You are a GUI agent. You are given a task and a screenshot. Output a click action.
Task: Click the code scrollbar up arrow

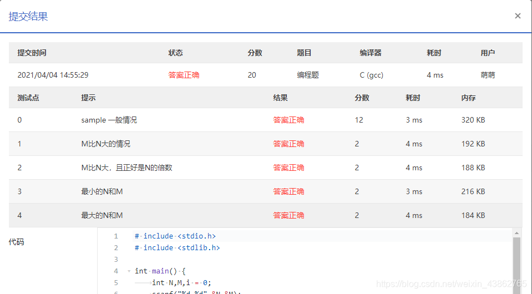pyautogui.click(x=516, y=233)
